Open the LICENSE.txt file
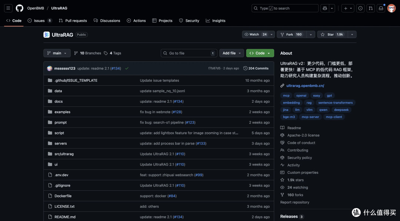Viewport: 400px width, 221px height. click(x=64, y=206)
